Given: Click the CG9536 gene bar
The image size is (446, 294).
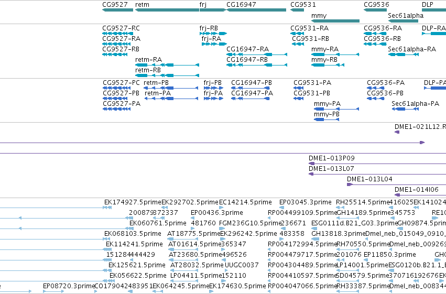Looking at the screenshot, I should pos(375,10).
